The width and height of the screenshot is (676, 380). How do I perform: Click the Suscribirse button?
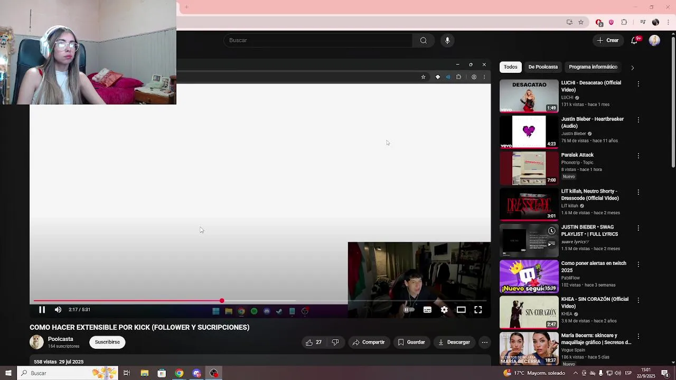[x=107, y=342]
